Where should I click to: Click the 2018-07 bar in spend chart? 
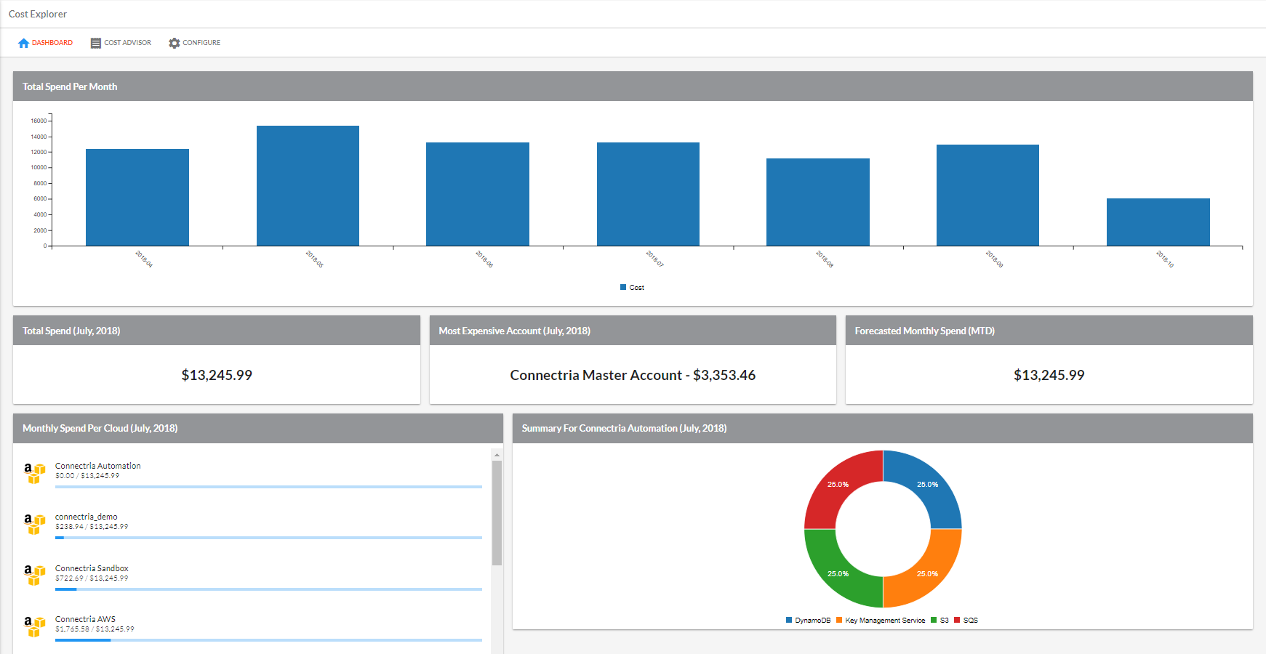click(x=648, y=194)
